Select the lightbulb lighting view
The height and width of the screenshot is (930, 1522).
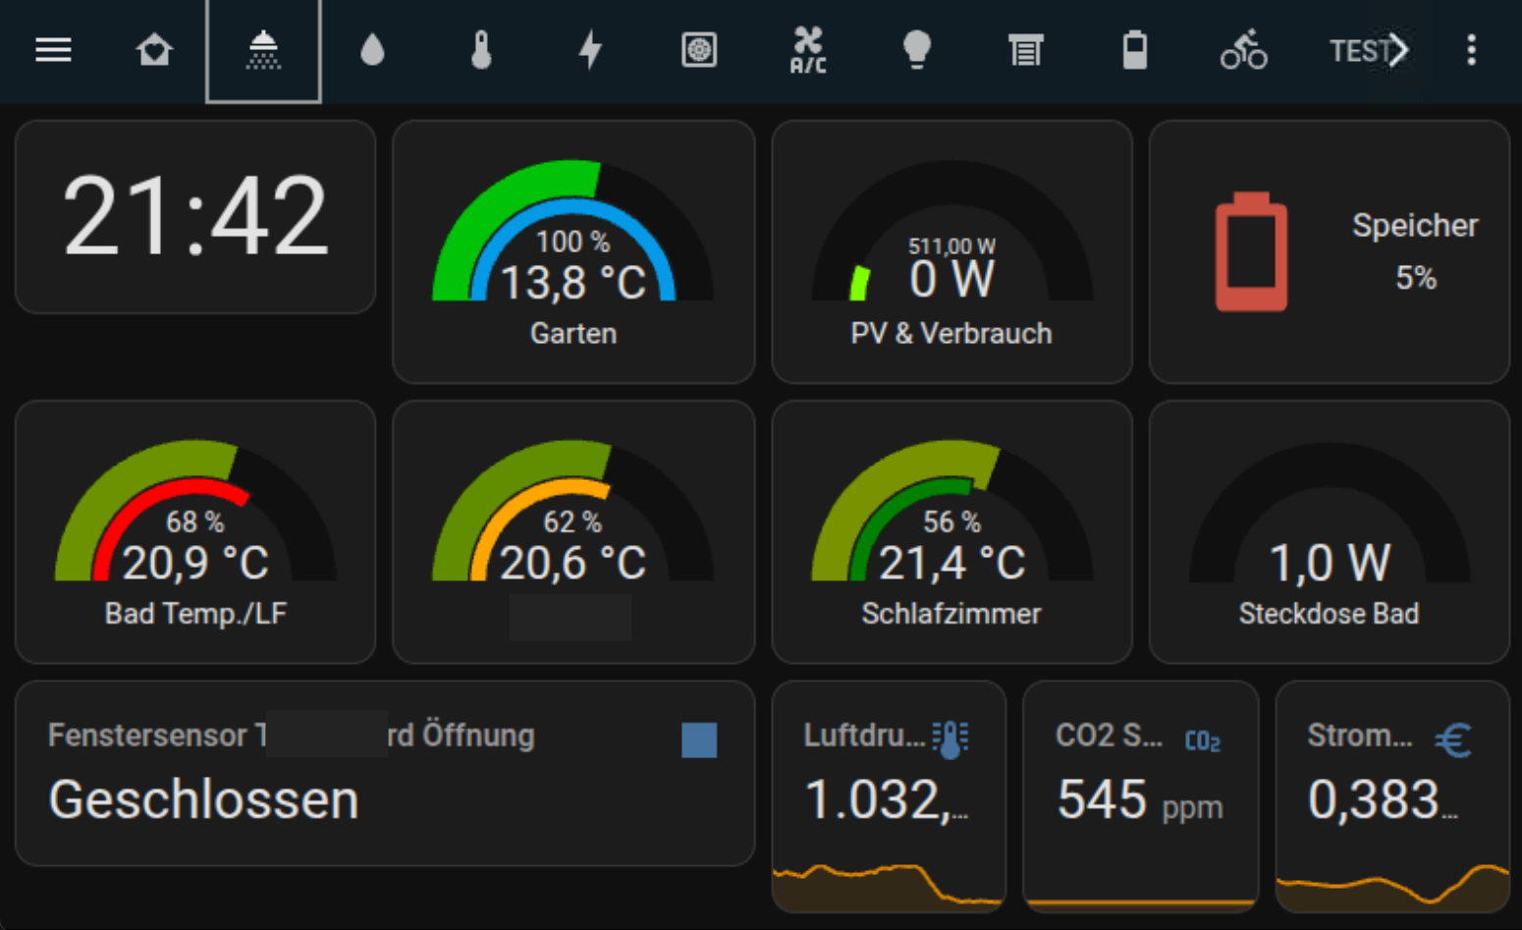coord(916,50)
